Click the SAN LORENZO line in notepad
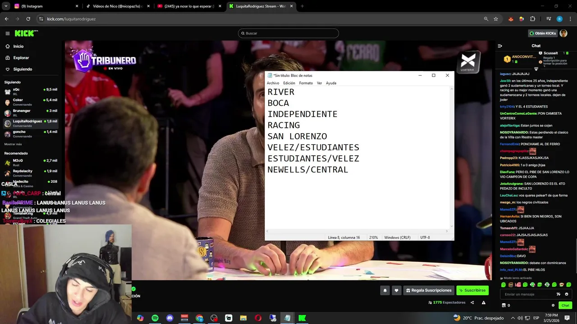Screen dimensions: 577x324 (x=297, y=136)
